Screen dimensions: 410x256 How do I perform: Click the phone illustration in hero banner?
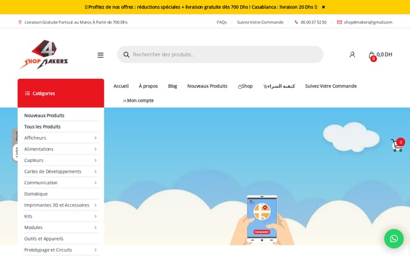click(262, 220)
